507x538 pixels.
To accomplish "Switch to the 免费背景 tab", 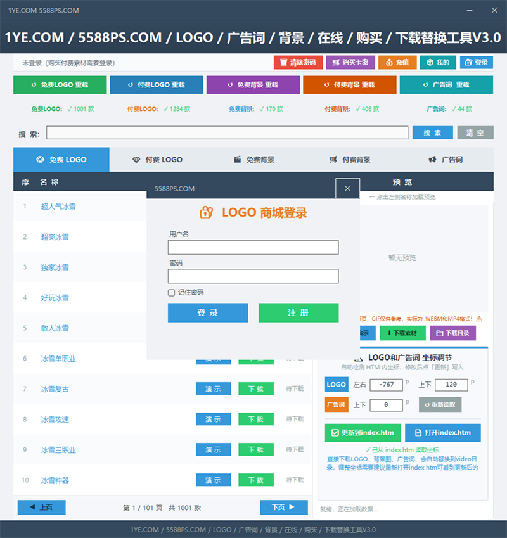I will click(254, 160).
